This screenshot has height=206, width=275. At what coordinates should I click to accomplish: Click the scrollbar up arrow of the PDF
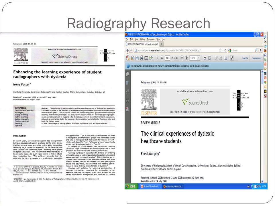pyautogui.click(x=262, y=72)
